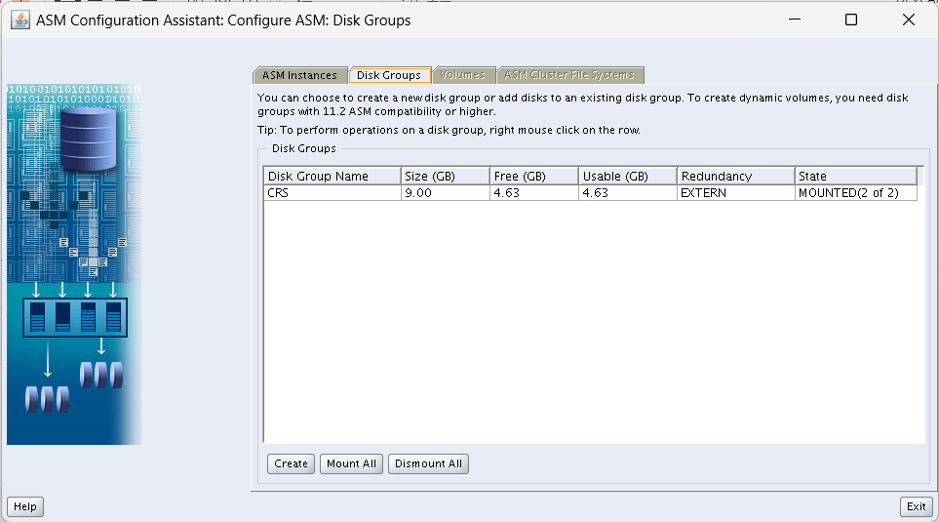The height and width of the screenshot is (522, 939).
Task: Click the 9.00 size value cell
Action: [x=446, y=192]
